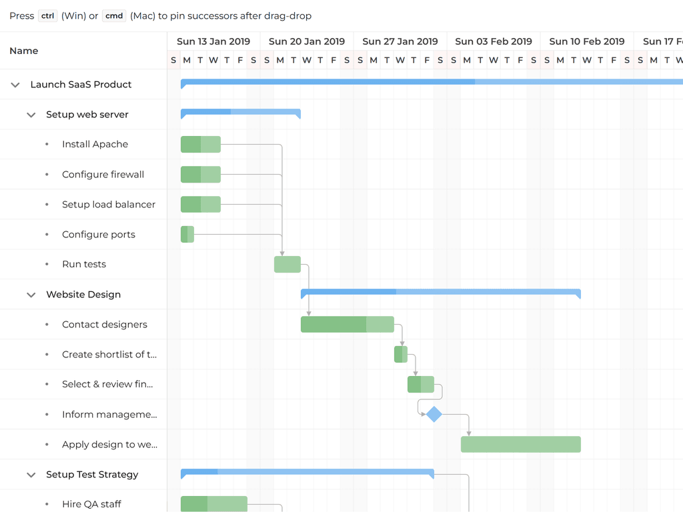
Task: Click the Website Design summary bar
Action: 440,292
